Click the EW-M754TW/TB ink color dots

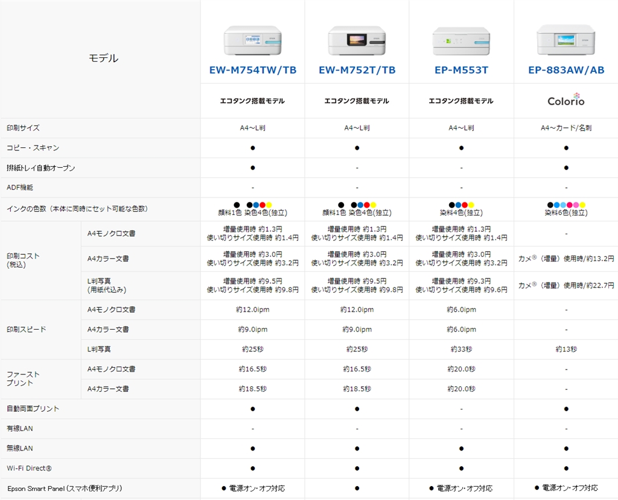pyautogui.click(x=253, y=205)
